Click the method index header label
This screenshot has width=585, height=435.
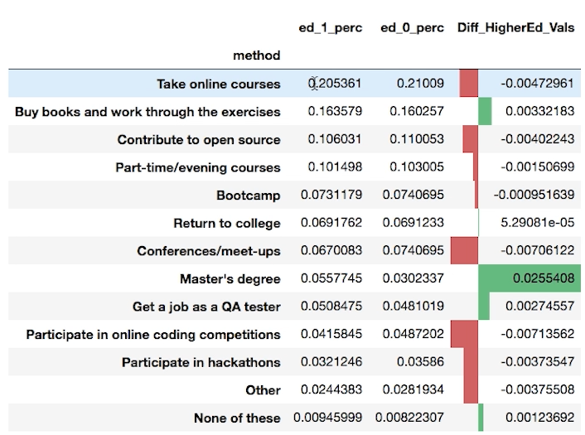pyautogui.click(x=256, y=56)
